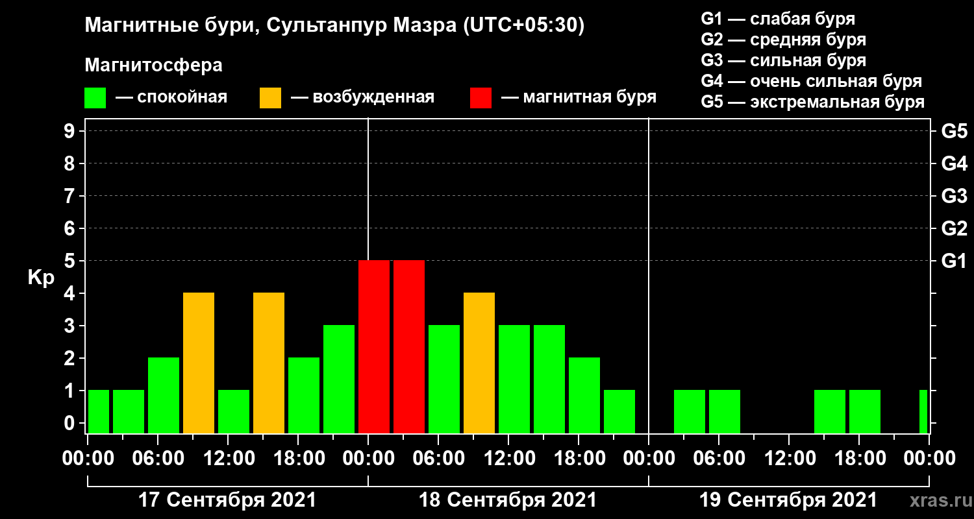Click the last green Kp 1 bar on 18 September
This screenshot has width=974, height=519.
click(x=619, y=411)
